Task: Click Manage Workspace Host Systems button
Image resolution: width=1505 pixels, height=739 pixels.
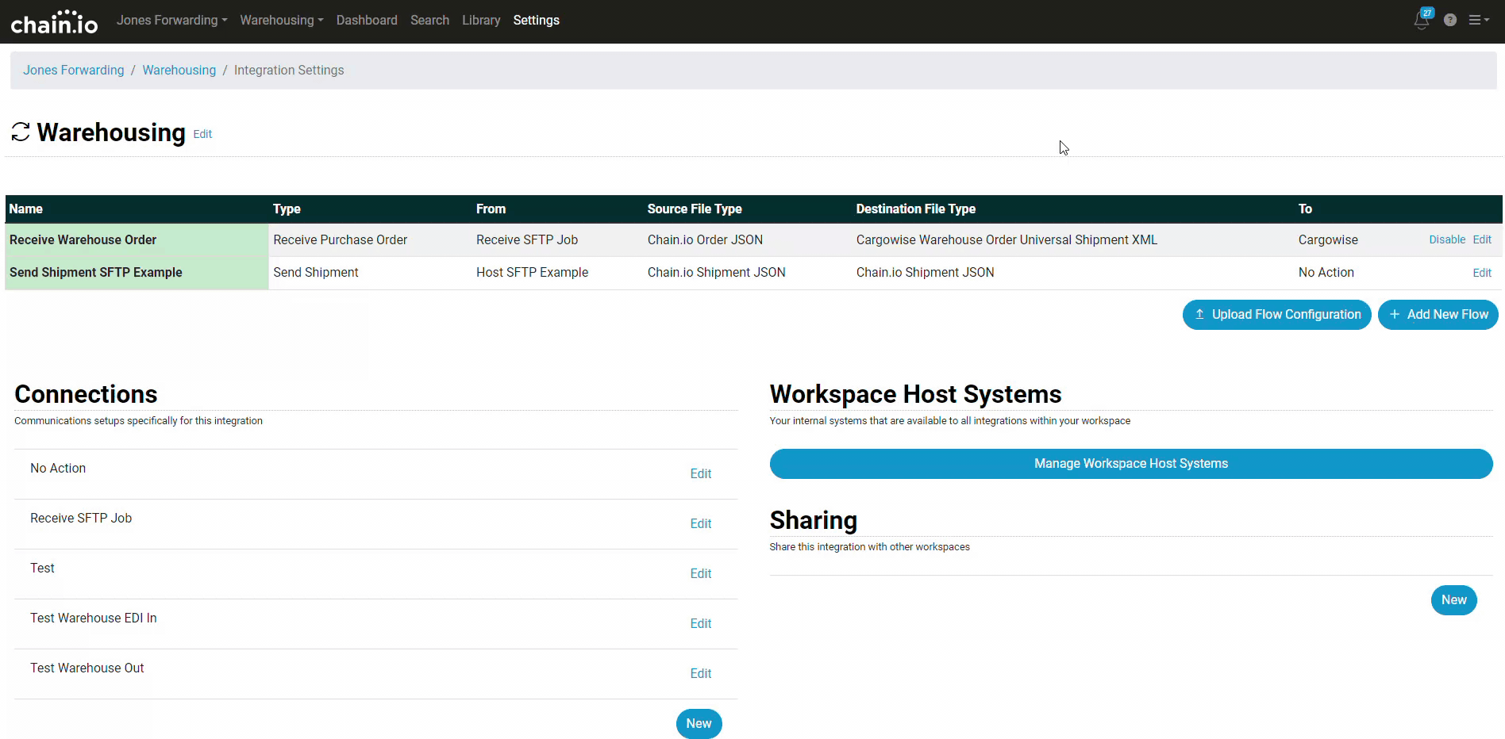Action: 1131,464
